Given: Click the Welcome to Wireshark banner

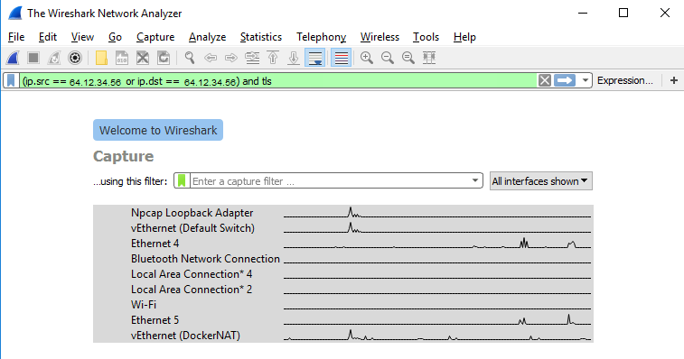Looking at the screenshot, I should point(158,130).
